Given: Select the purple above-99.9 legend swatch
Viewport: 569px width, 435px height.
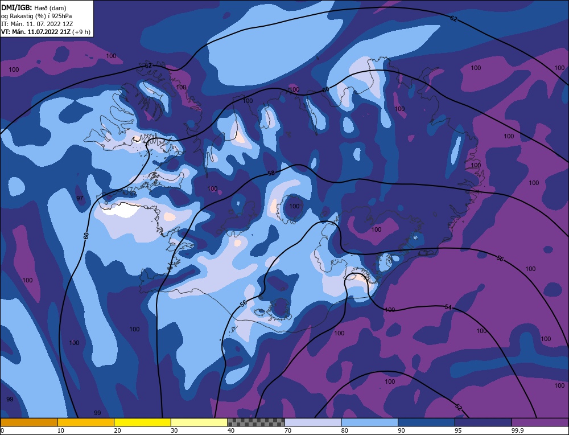Looking at the screenshot, I should (541, 422).
